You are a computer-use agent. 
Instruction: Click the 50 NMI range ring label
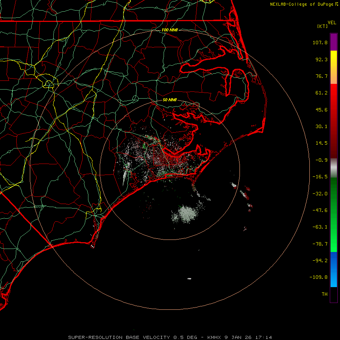coord(170,100)
